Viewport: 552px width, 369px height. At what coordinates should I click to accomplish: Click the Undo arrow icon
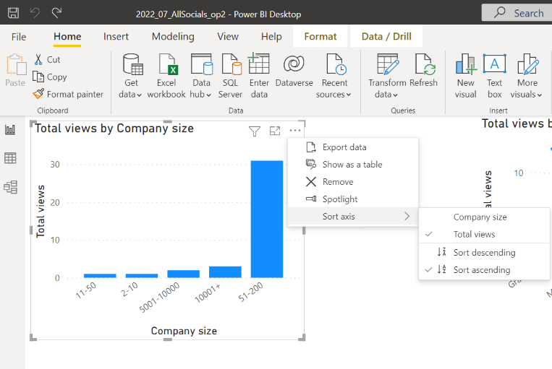[x=35, y=13]
